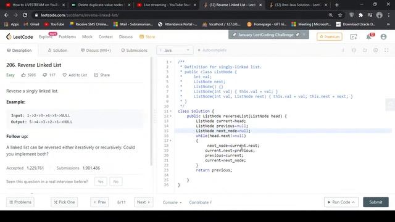The width and height of the screenshot is (395, 222).
Task: Answer Yes to seen in interview
Action: tap(101, 181)
